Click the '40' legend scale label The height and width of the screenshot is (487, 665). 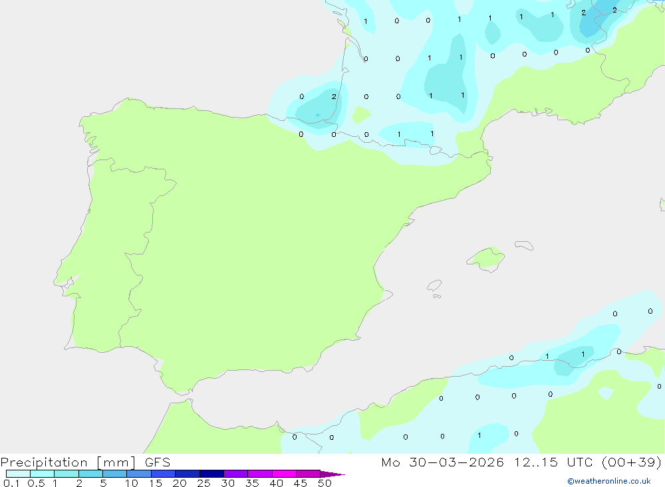click(x=276, y=483)
